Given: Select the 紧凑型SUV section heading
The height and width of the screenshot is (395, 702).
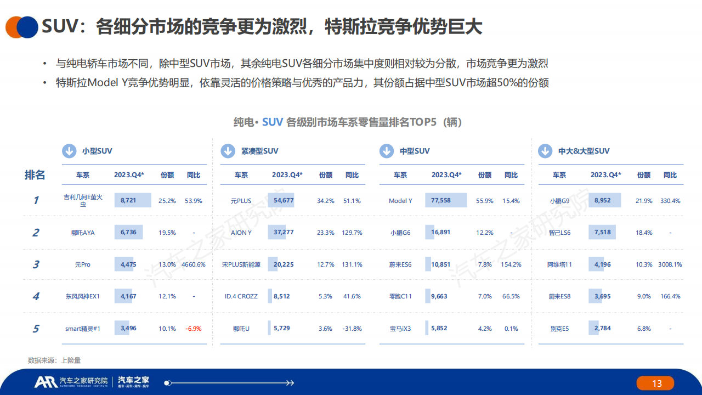Looking at the screenshot, I should pos(259,151).
